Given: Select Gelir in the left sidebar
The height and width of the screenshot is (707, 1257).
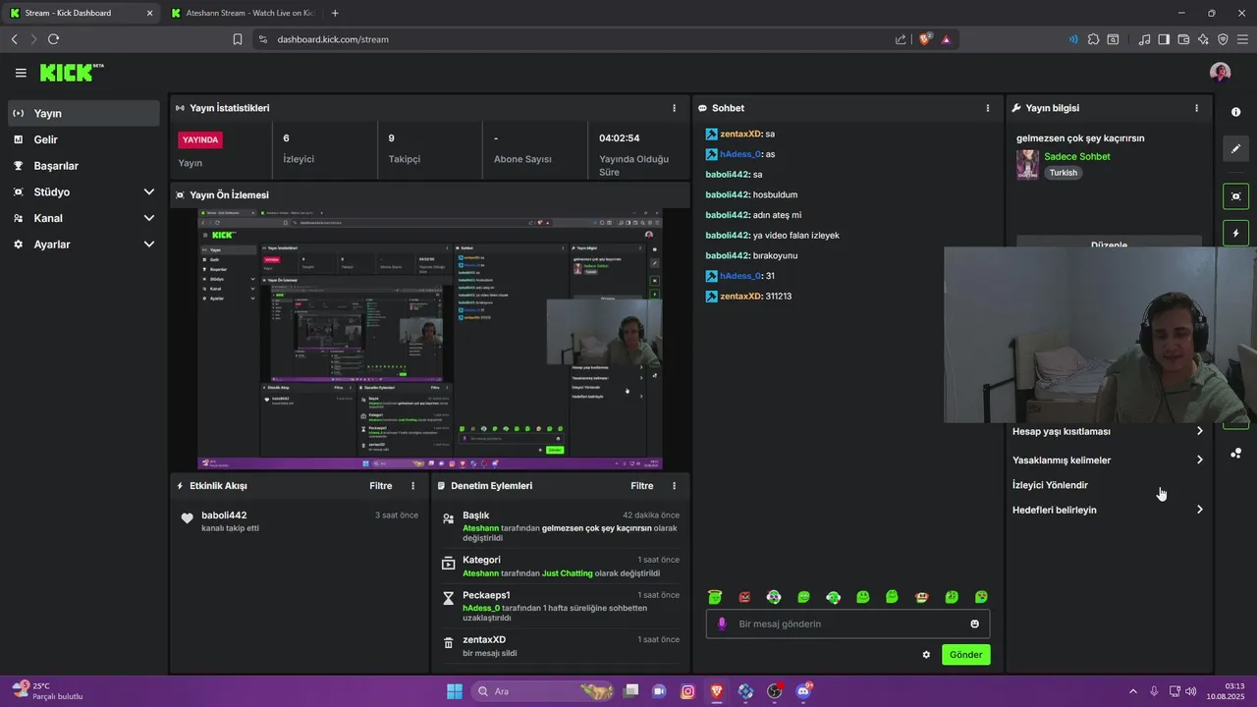Looking at the screenshot, I should 83,139.
